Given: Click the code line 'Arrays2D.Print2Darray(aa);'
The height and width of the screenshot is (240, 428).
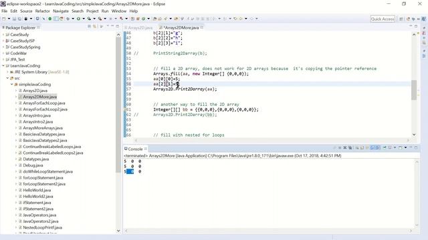Looking at the screenshot, I should [185, 89].
